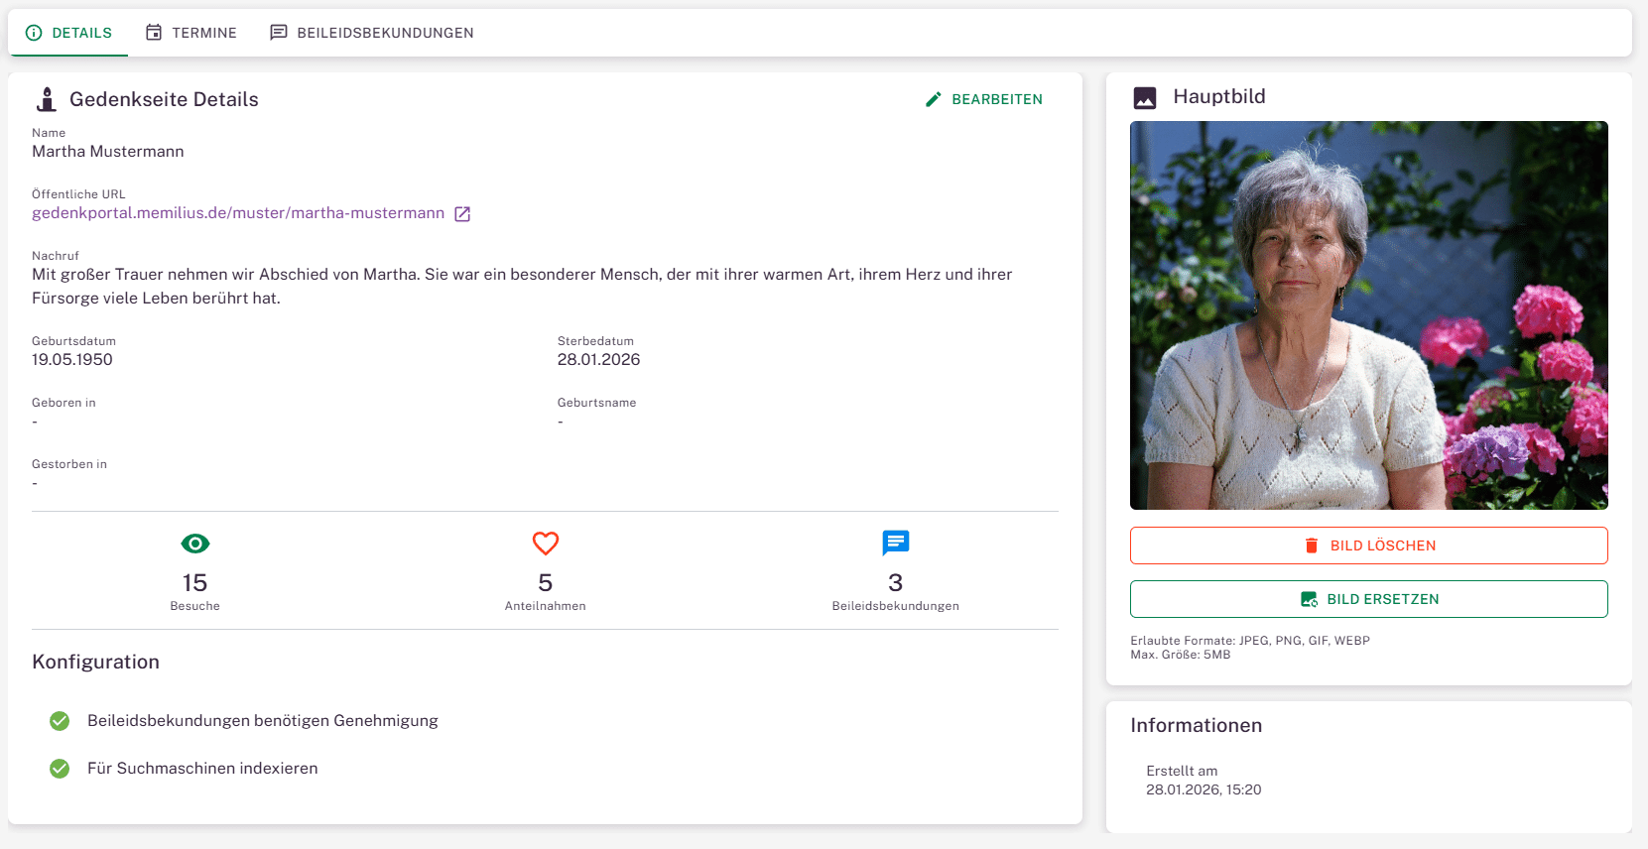Open the gedenkportal.memilius.de public URL link
Image resolution: width=1648 pixels, height=849 pixels.
(238, 213)
